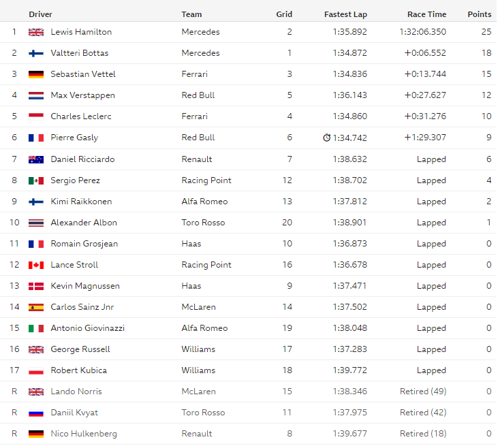Click Lando Norris Retired (49) status

click(423, 392)
